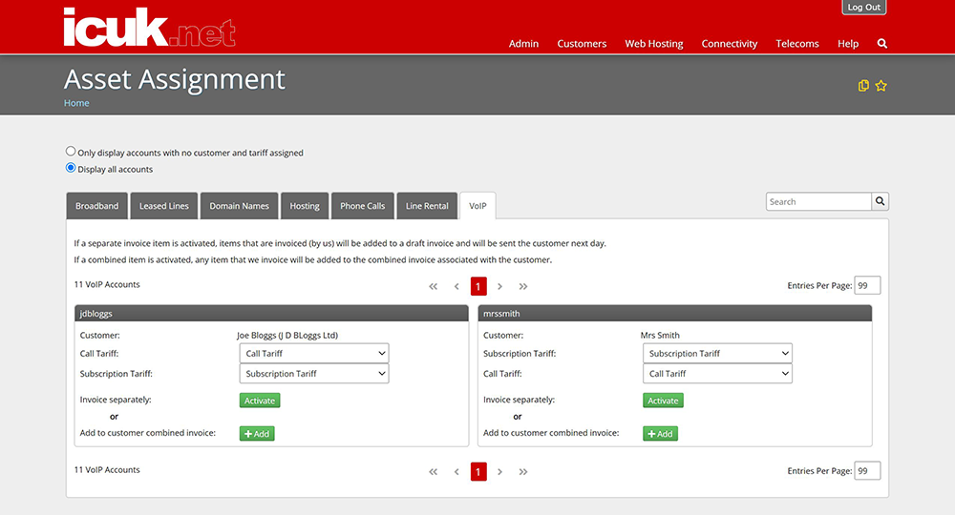The height and width of the screenshot is (515, 955).
Task: Open mrssmith Subscription Tariff dropdown
Action: [717, 353]
